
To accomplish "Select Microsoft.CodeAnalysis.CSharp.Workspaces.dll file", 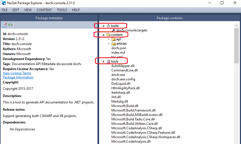I will pos(146,137).
